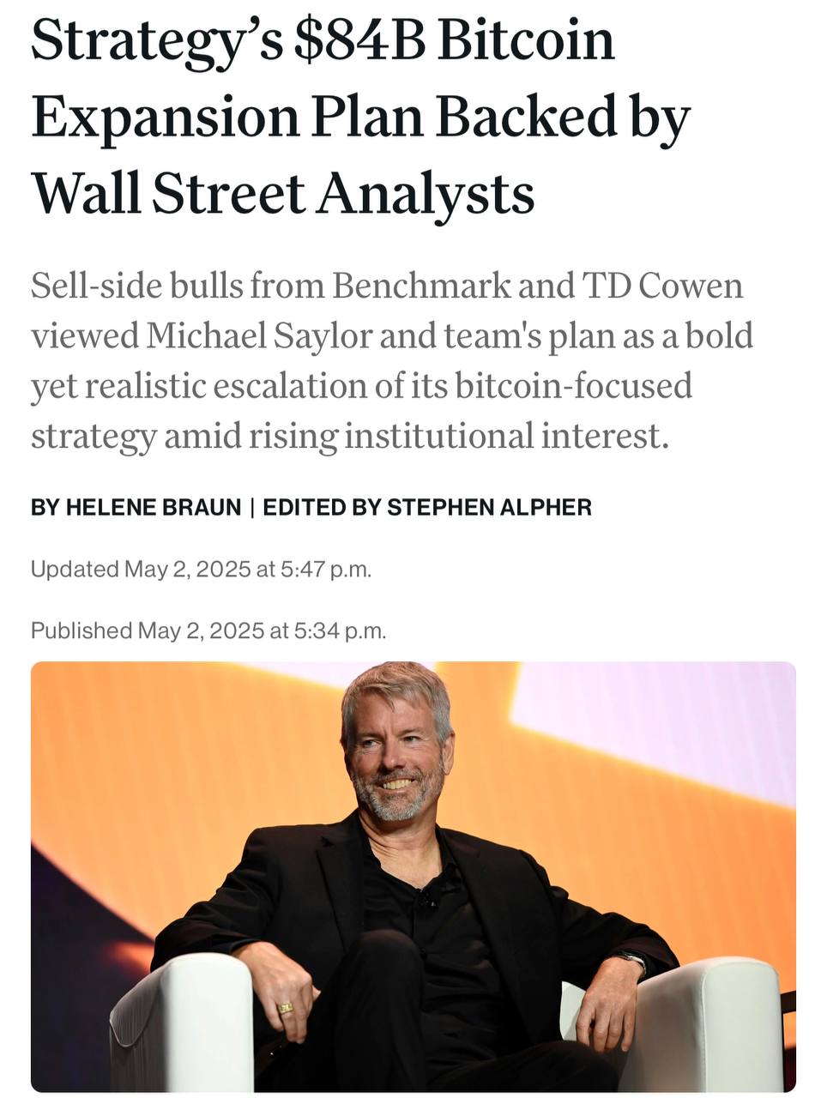Open the article hero photo
827x1098 pixels.
(413, 876)
